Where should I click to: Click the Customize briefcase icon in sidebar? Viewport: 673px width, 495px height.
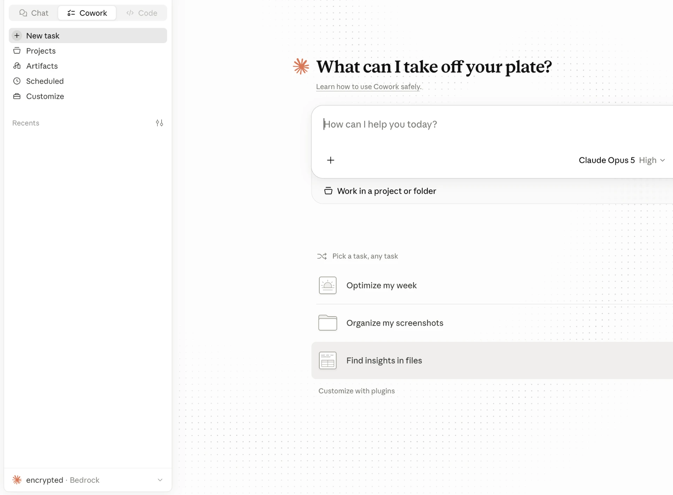(x=17, y=96)
